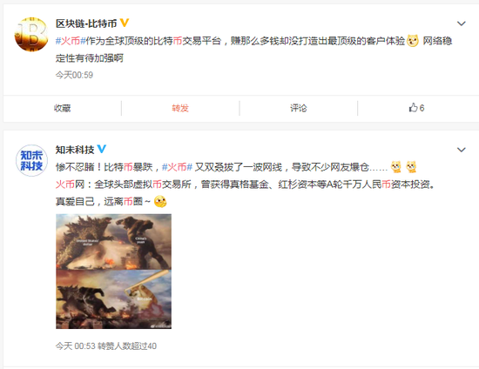The width and height of the screenshot is (479, 369).
Task: Open 知未科技 username link
Action: tap(75, 150)
